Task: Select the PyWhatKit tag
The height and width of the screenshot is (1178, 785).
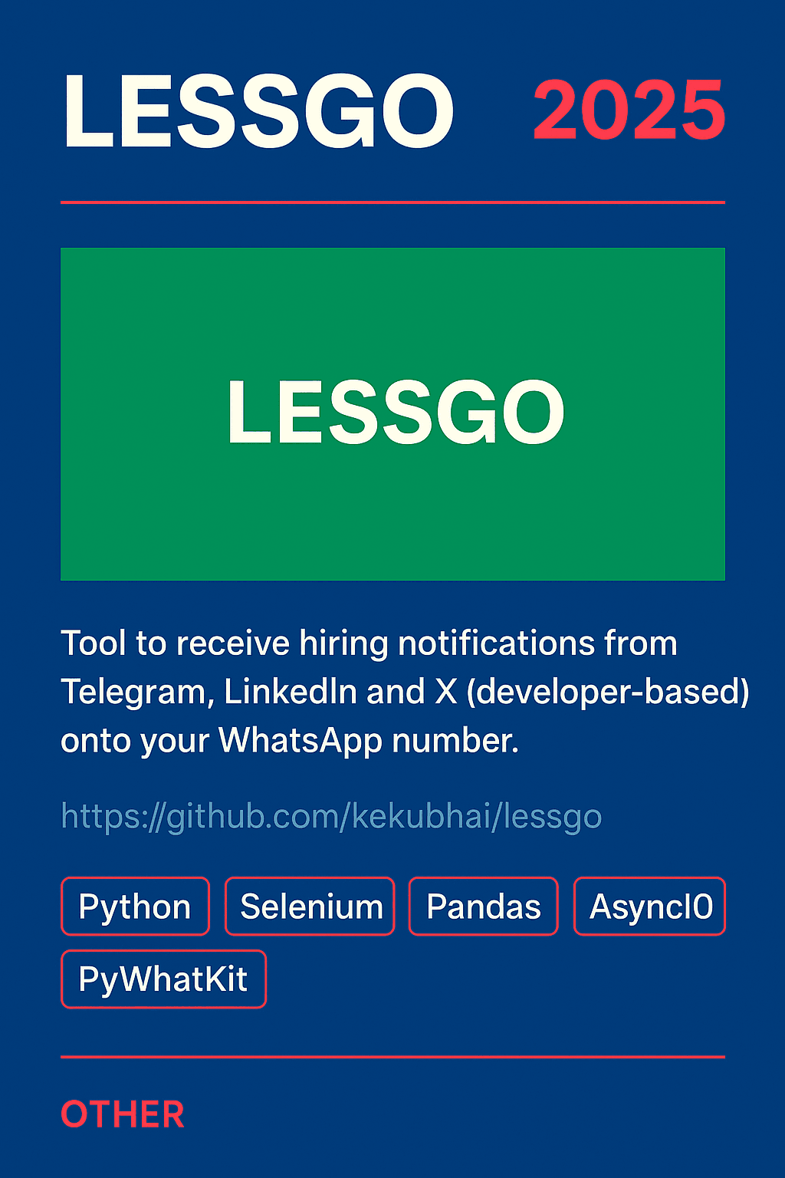Action: pyautogui.click(x=163, y=979)
